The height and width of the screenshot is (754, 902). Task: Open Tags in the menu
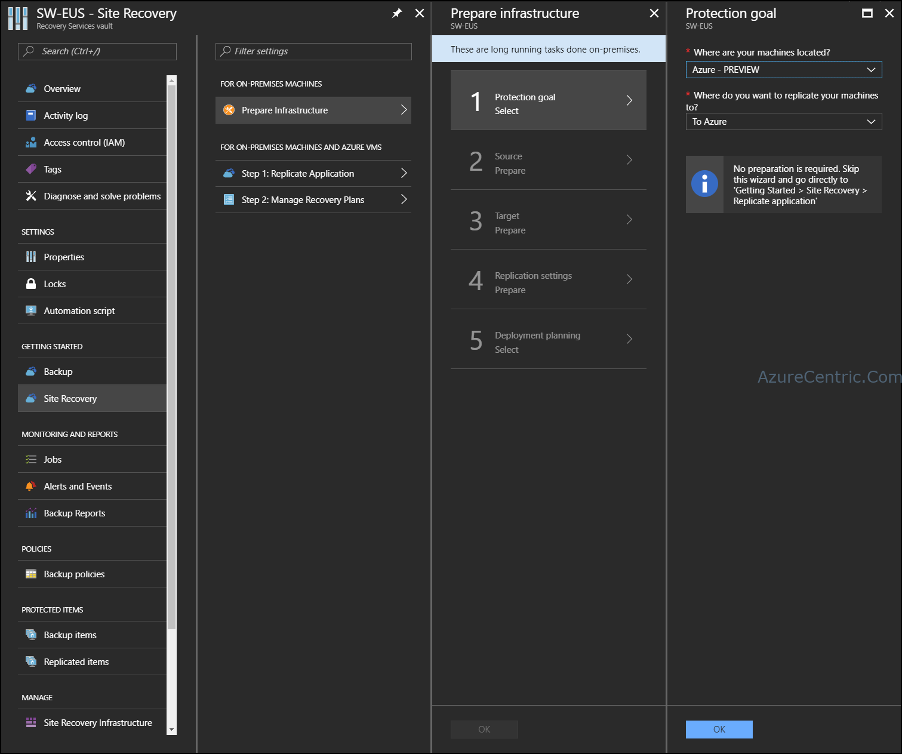[x=92, y=169]
